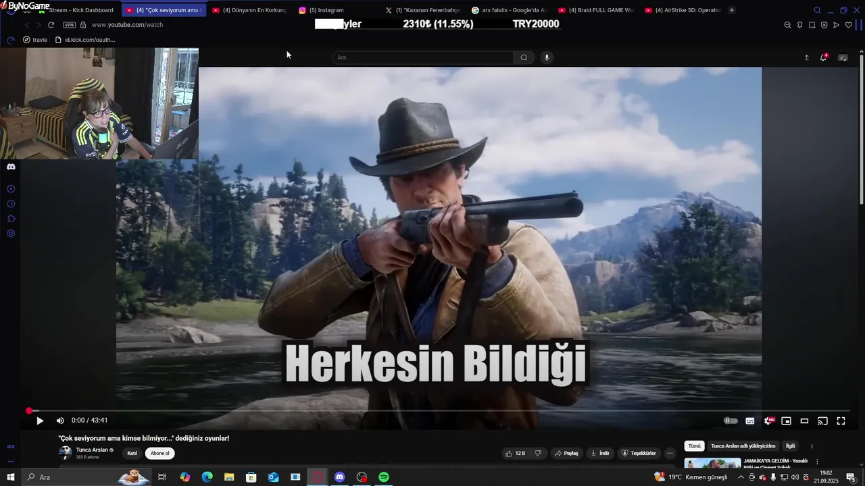Open Tunca Arslan channel avatar

click(65, 453)
